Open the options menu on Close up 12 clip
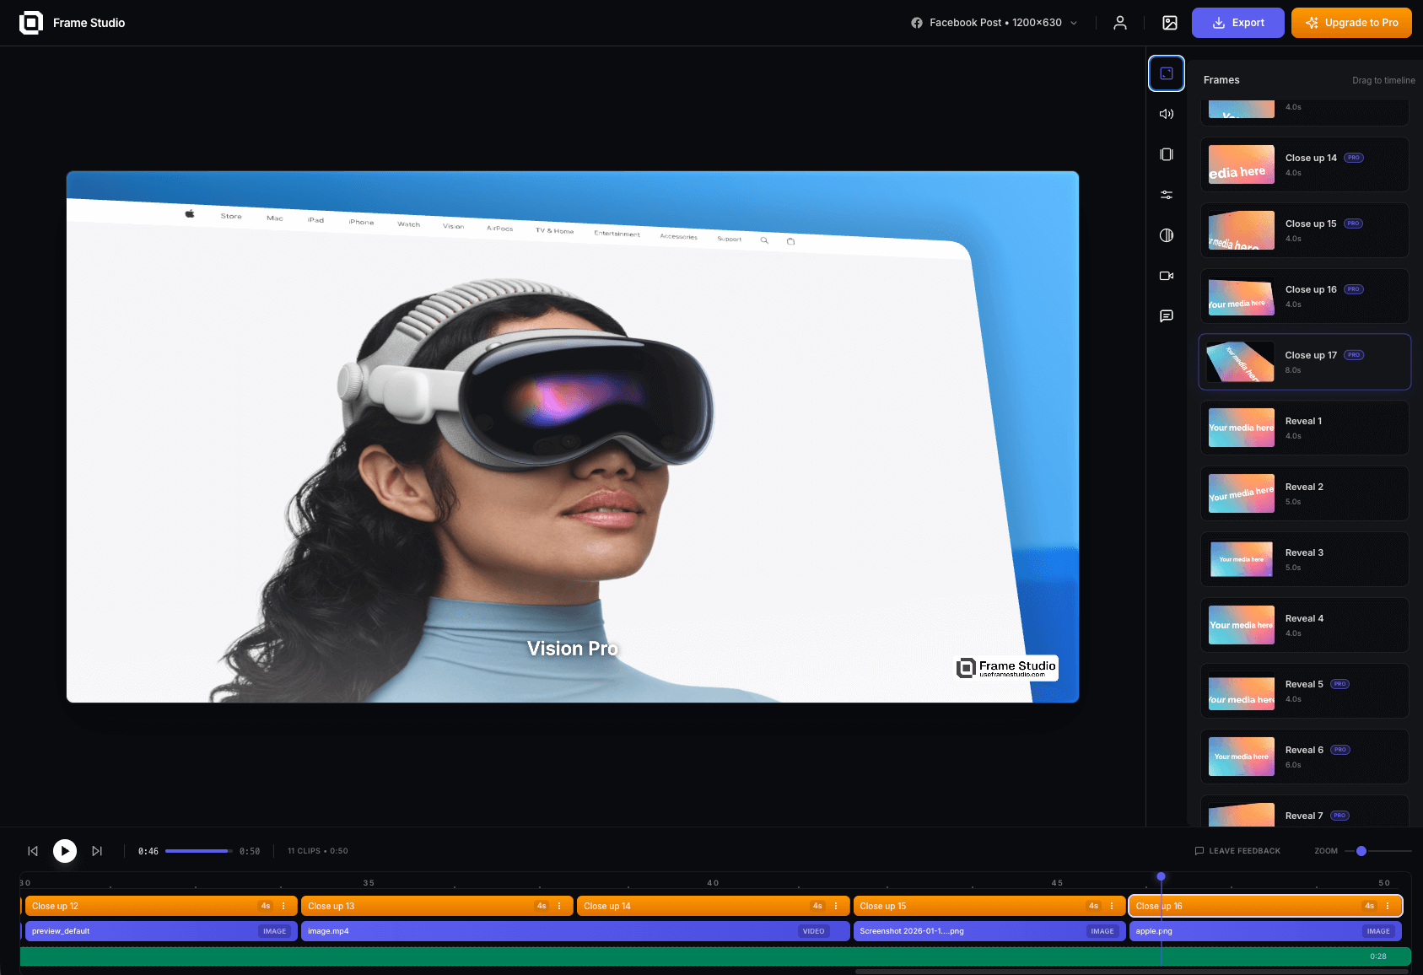The width and height of the screenshot is (1423, 975). 283,905
